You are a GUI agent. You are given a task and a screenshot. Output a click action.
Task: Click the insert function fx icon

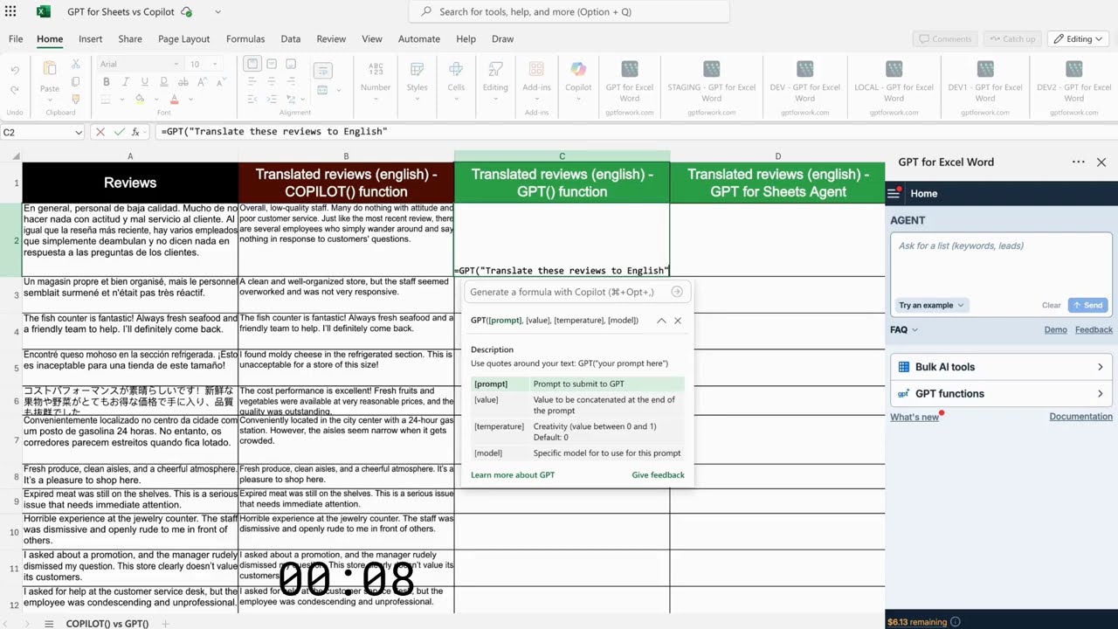pos(135,132)
